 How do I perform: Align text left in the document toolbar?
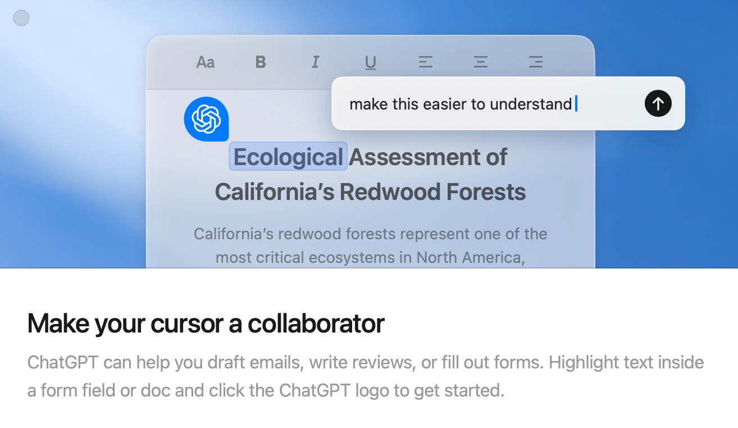(426, 62)
